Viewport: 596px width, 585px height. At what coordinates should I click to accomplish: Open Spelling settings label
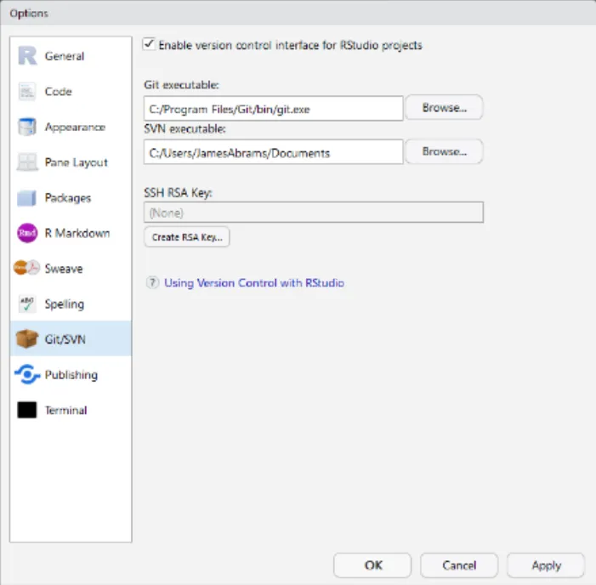[65, 304]
